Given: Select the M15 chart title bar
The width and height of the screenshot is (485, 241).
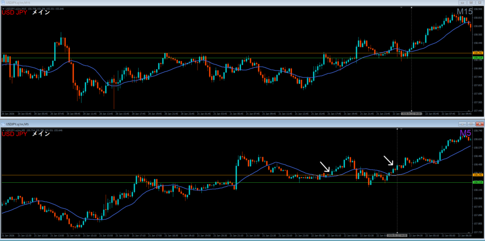Looking at the screenshot, I should point(242,2).
